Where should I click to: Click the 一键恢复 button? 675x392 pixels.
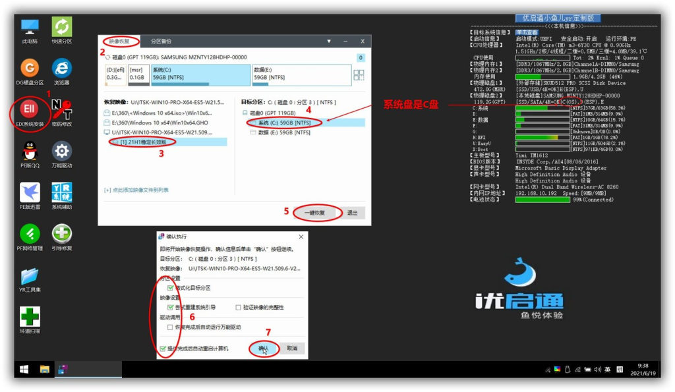click(x=314, y=213)
